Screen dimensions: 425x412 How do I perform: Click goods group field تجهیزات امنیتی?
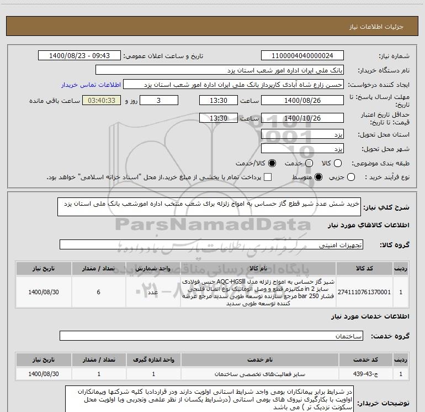211,244
